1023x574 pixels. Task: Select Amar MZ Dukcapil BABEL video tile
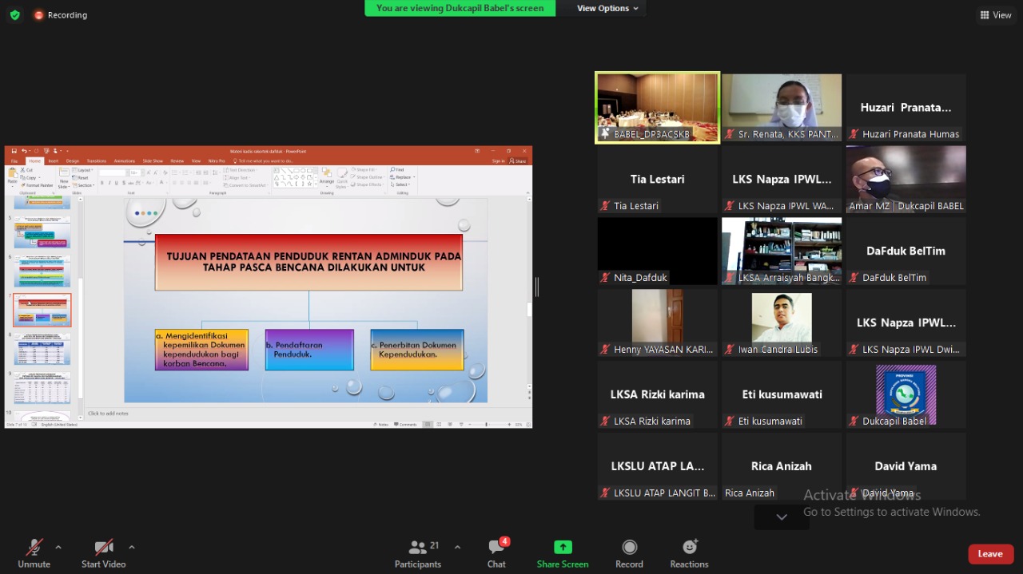pos(906,180)
